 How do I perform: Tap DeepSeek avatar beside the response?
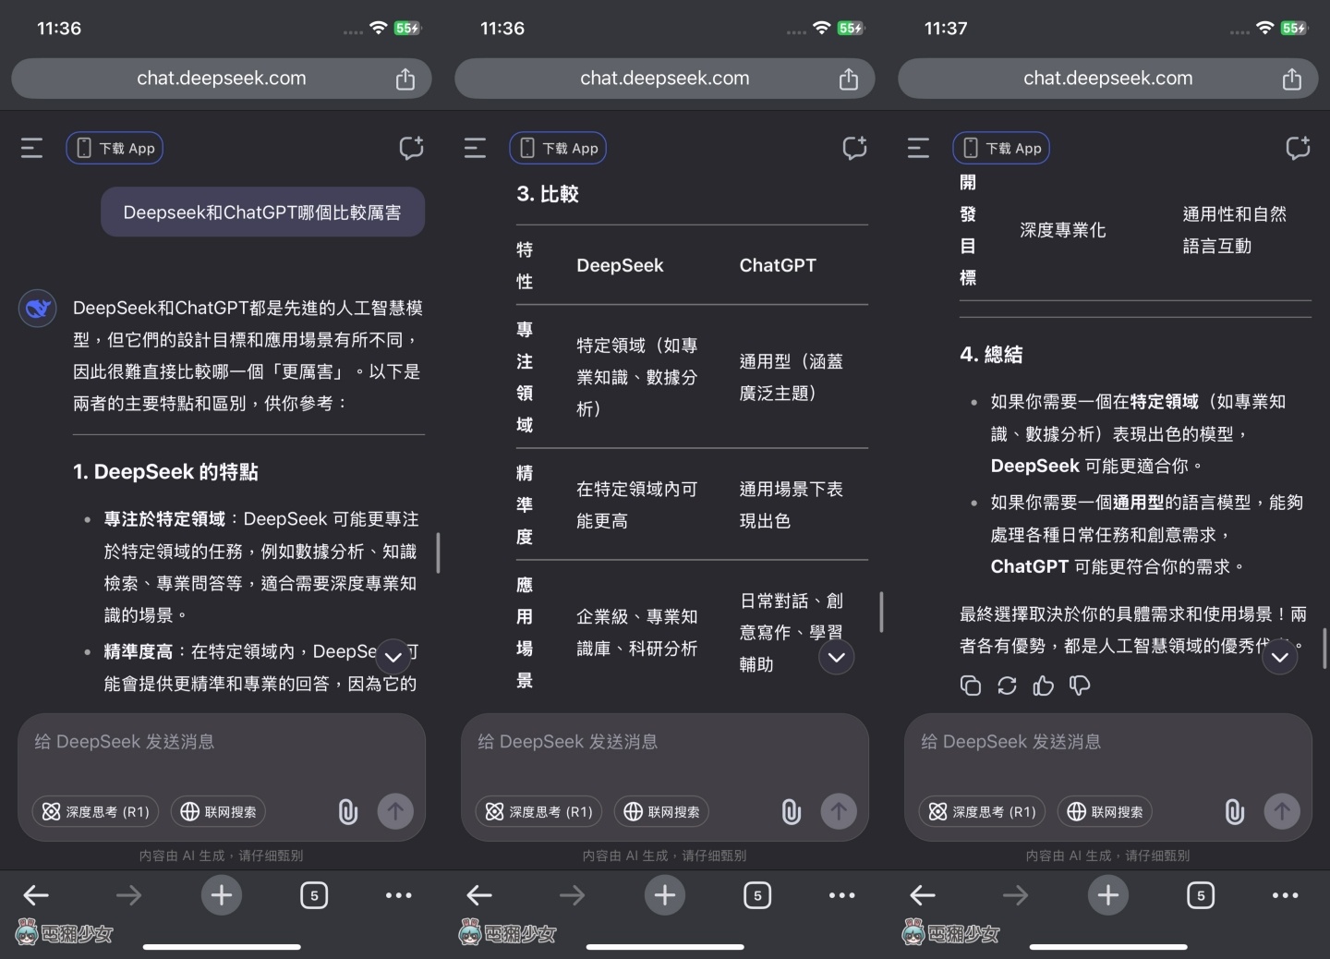[38, 308]
